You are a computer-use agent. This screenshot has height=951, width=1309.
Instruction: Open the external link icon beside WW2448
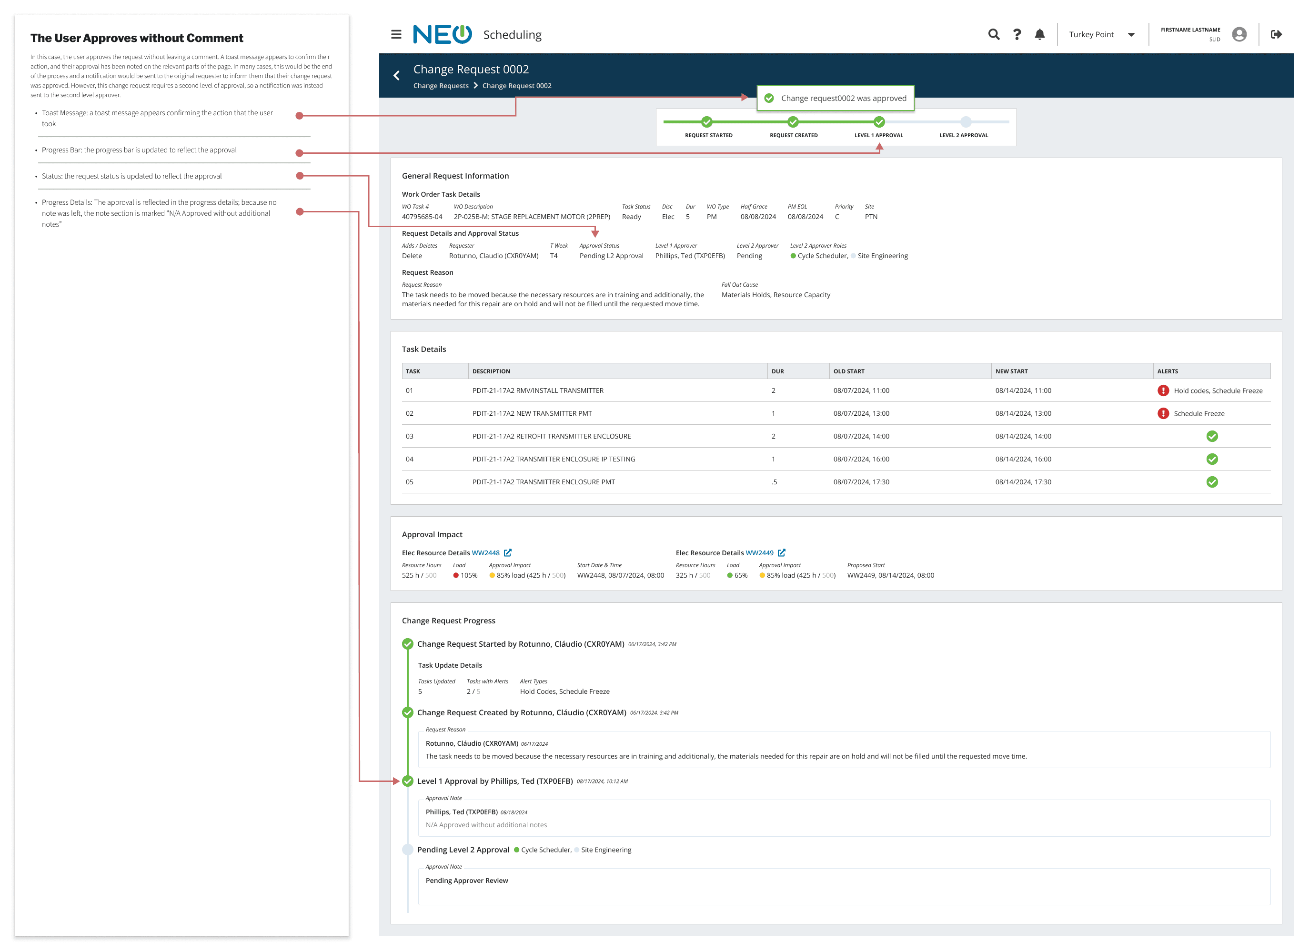508,553
